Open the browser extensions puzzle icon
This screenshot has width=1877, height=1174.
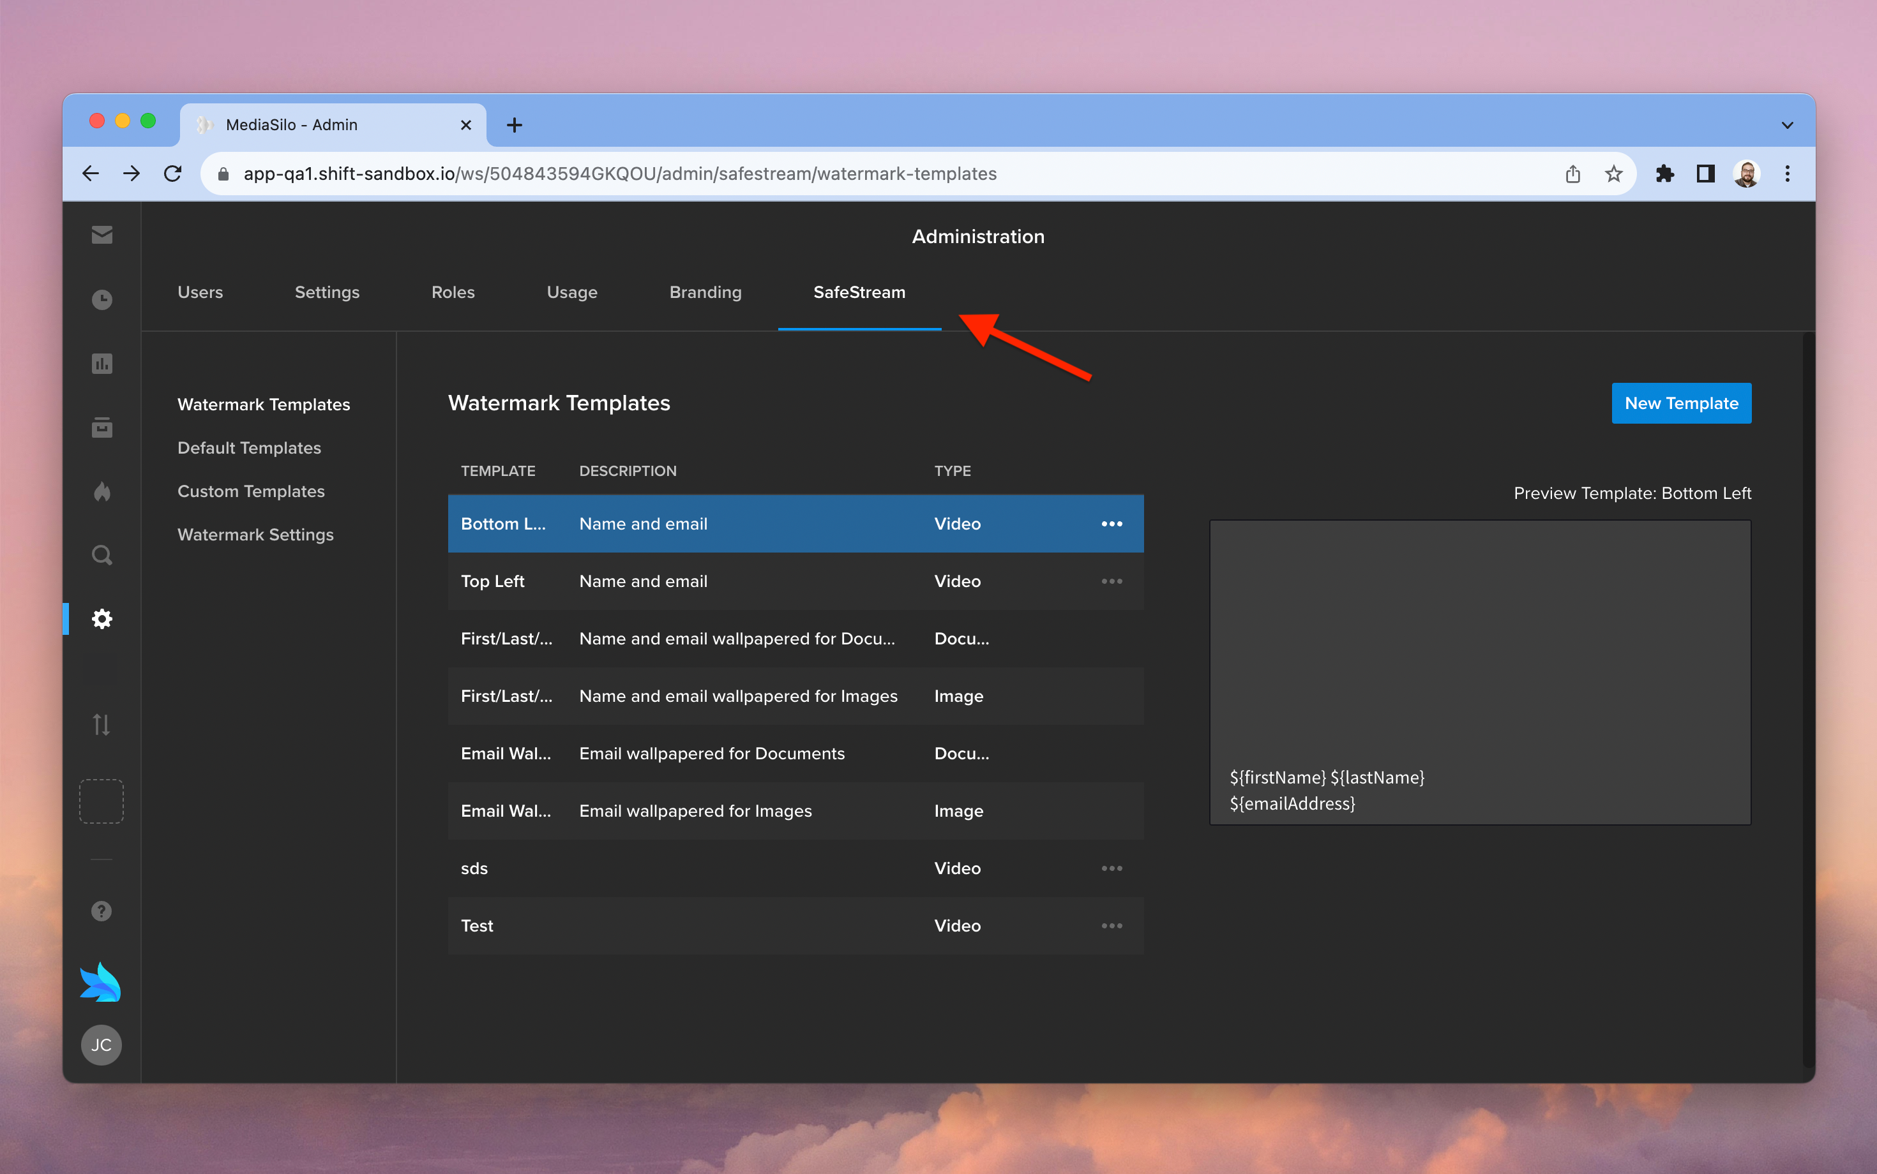pos(1664,174)
